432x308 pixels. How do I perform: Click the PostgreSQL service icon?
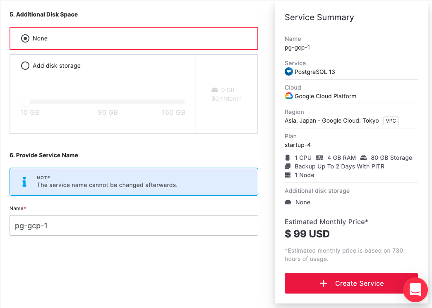[x=288, y=71]
